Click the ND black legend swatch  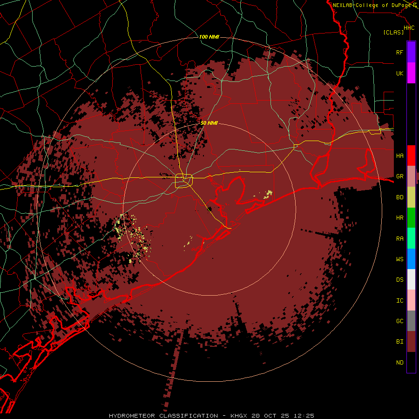click(411, 362)
